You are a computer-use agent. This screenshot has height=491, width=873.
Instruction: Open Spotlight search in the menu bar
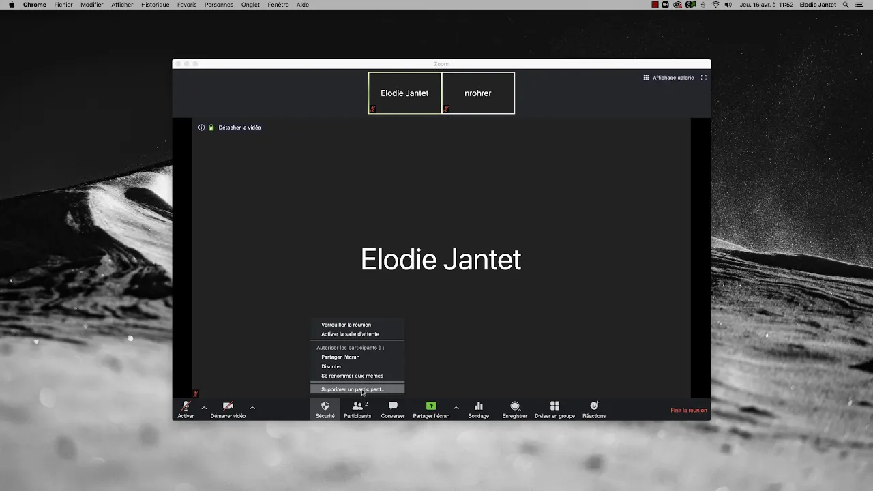[846, 5]
